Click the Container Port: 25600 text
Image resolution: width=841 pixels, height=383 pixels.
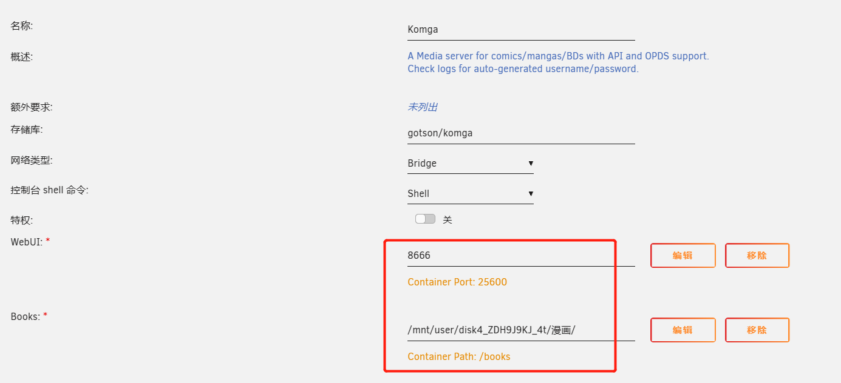457,282
